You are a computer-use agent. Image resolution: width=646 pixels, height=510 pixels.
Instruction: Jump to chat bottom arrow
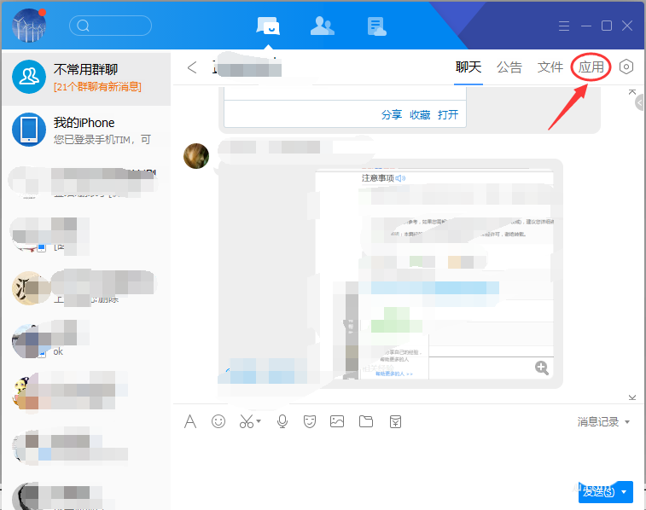pyautogui.click(x=632, y=397)
